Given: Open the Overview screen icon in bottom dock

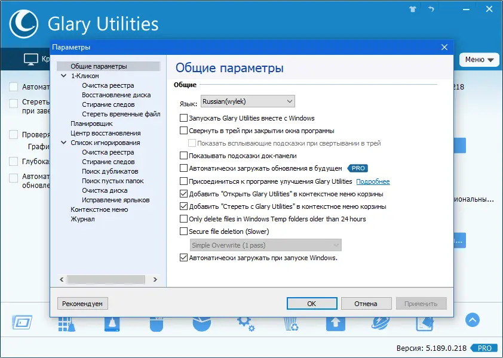Looking at the screenshot, I should click(x=22, y=322).
